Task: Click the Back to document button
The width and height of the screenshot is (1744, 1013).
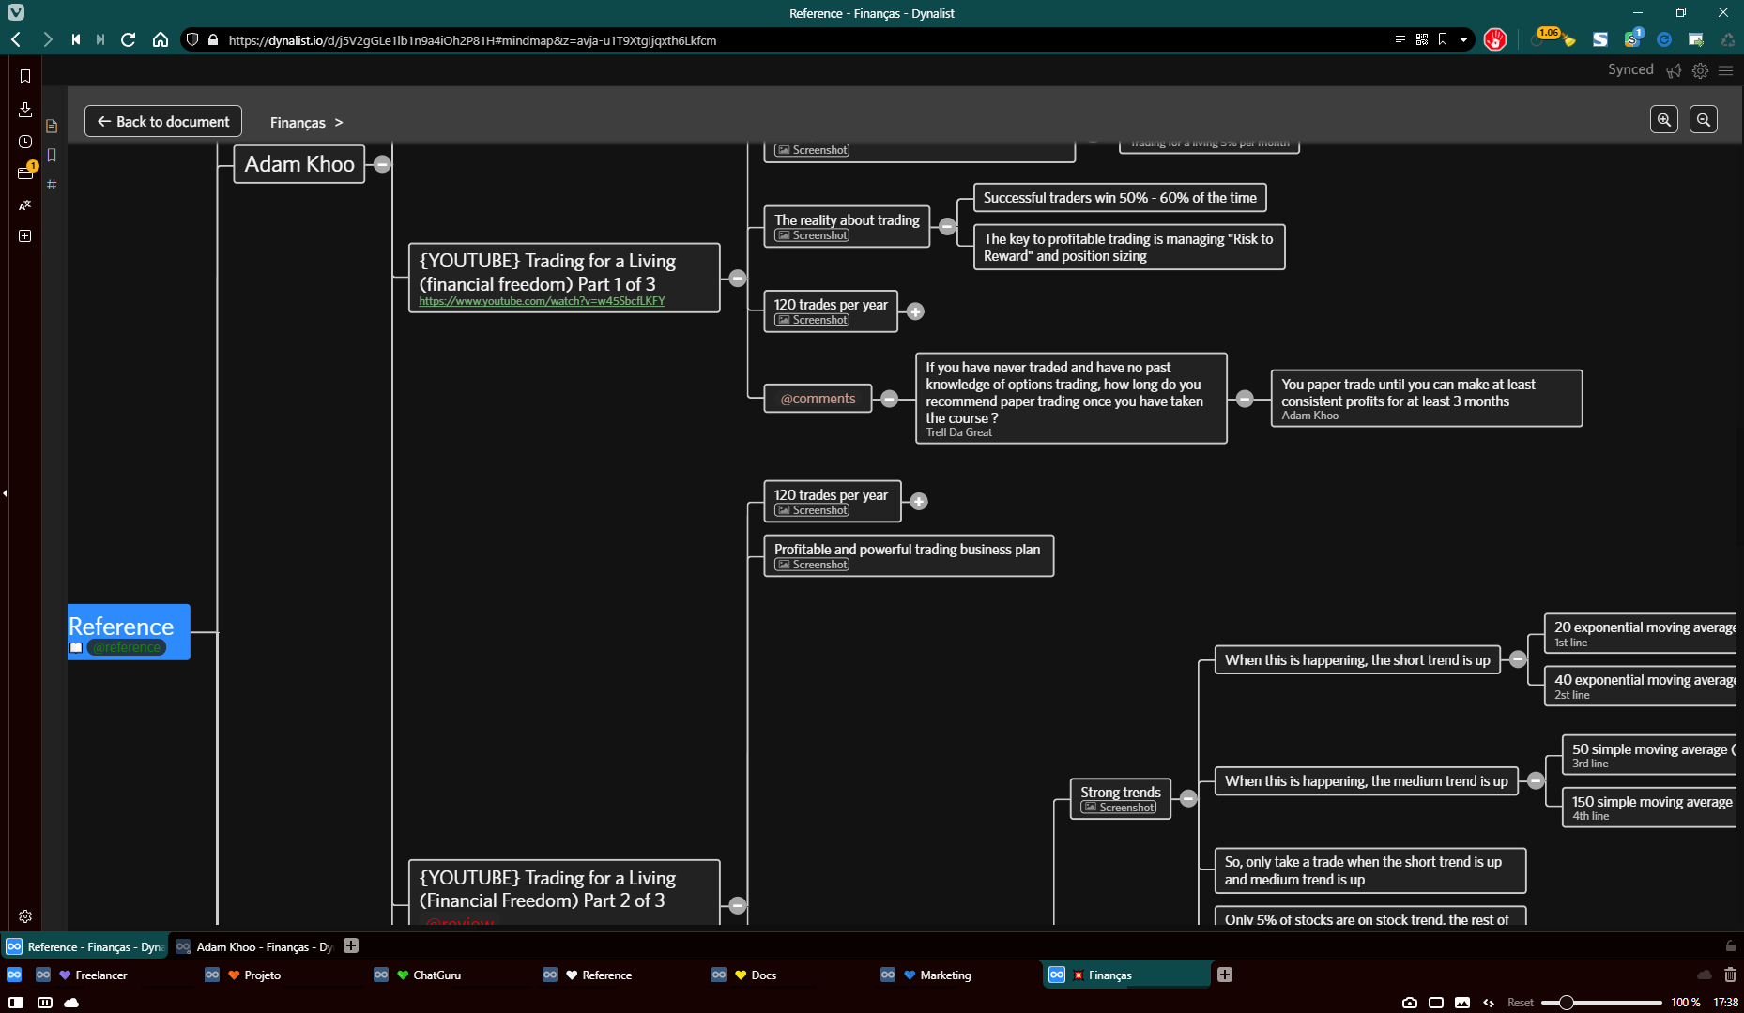Action: [x=163, y=121]
